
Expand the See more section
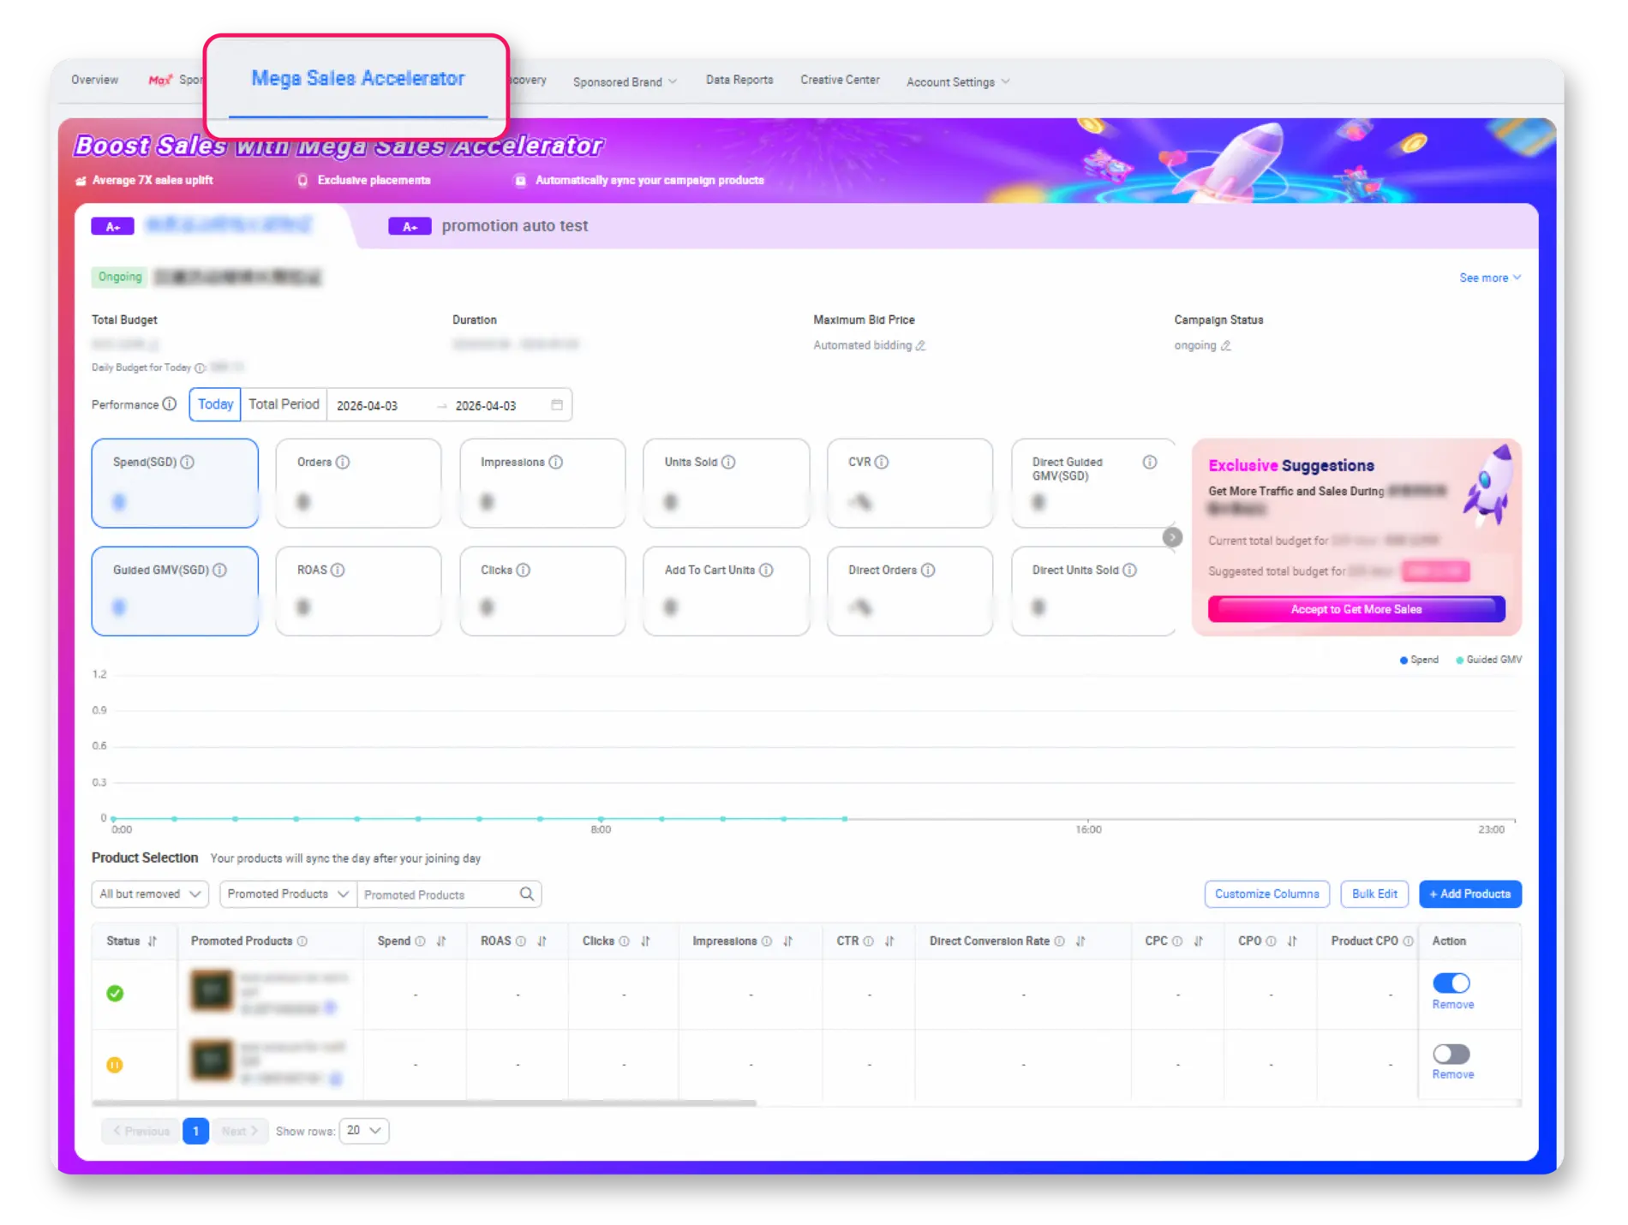point(1489,278)
